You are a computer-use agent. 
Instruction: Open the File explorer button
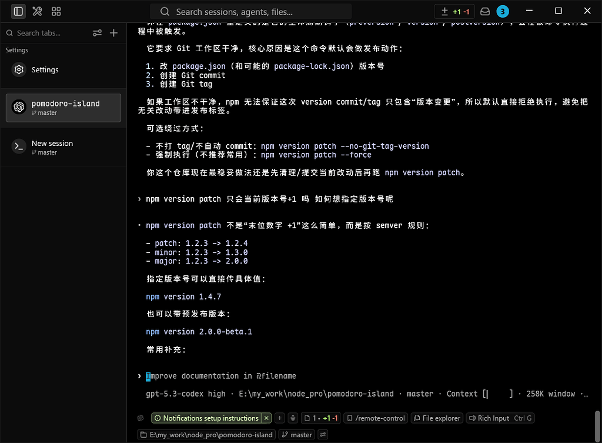[437, 418]
